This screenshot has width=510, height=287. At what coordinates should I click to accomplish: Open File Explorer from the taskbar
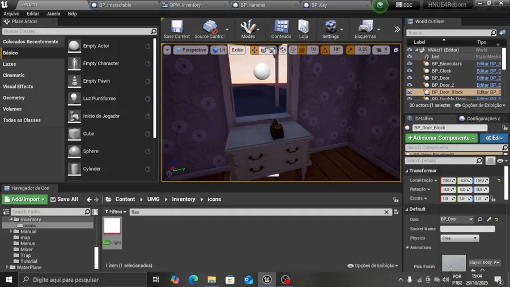[x=212, y=280]
